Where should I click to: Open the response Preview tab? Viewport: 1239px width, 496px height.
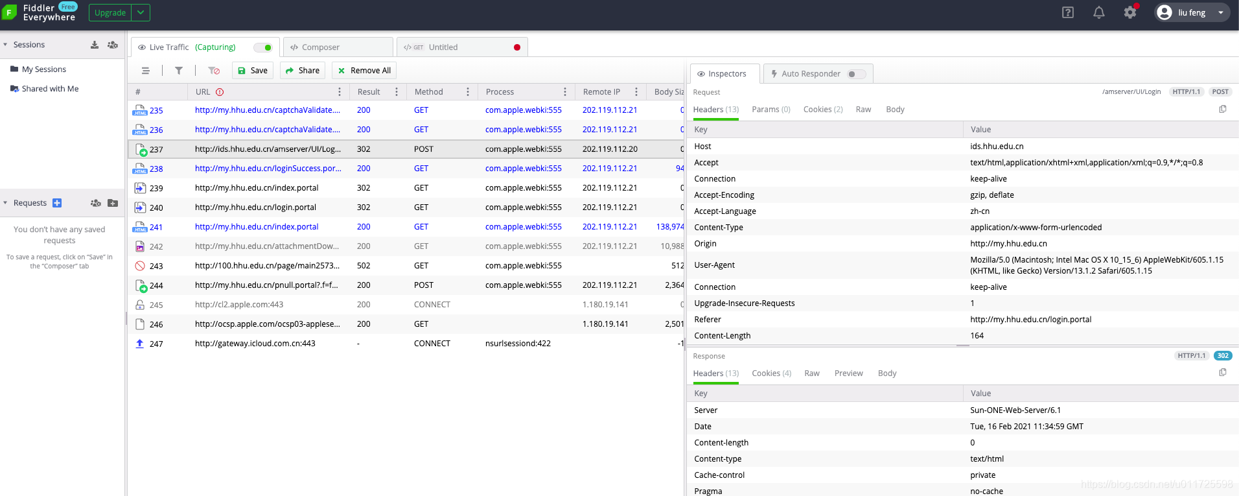point(849,373)
